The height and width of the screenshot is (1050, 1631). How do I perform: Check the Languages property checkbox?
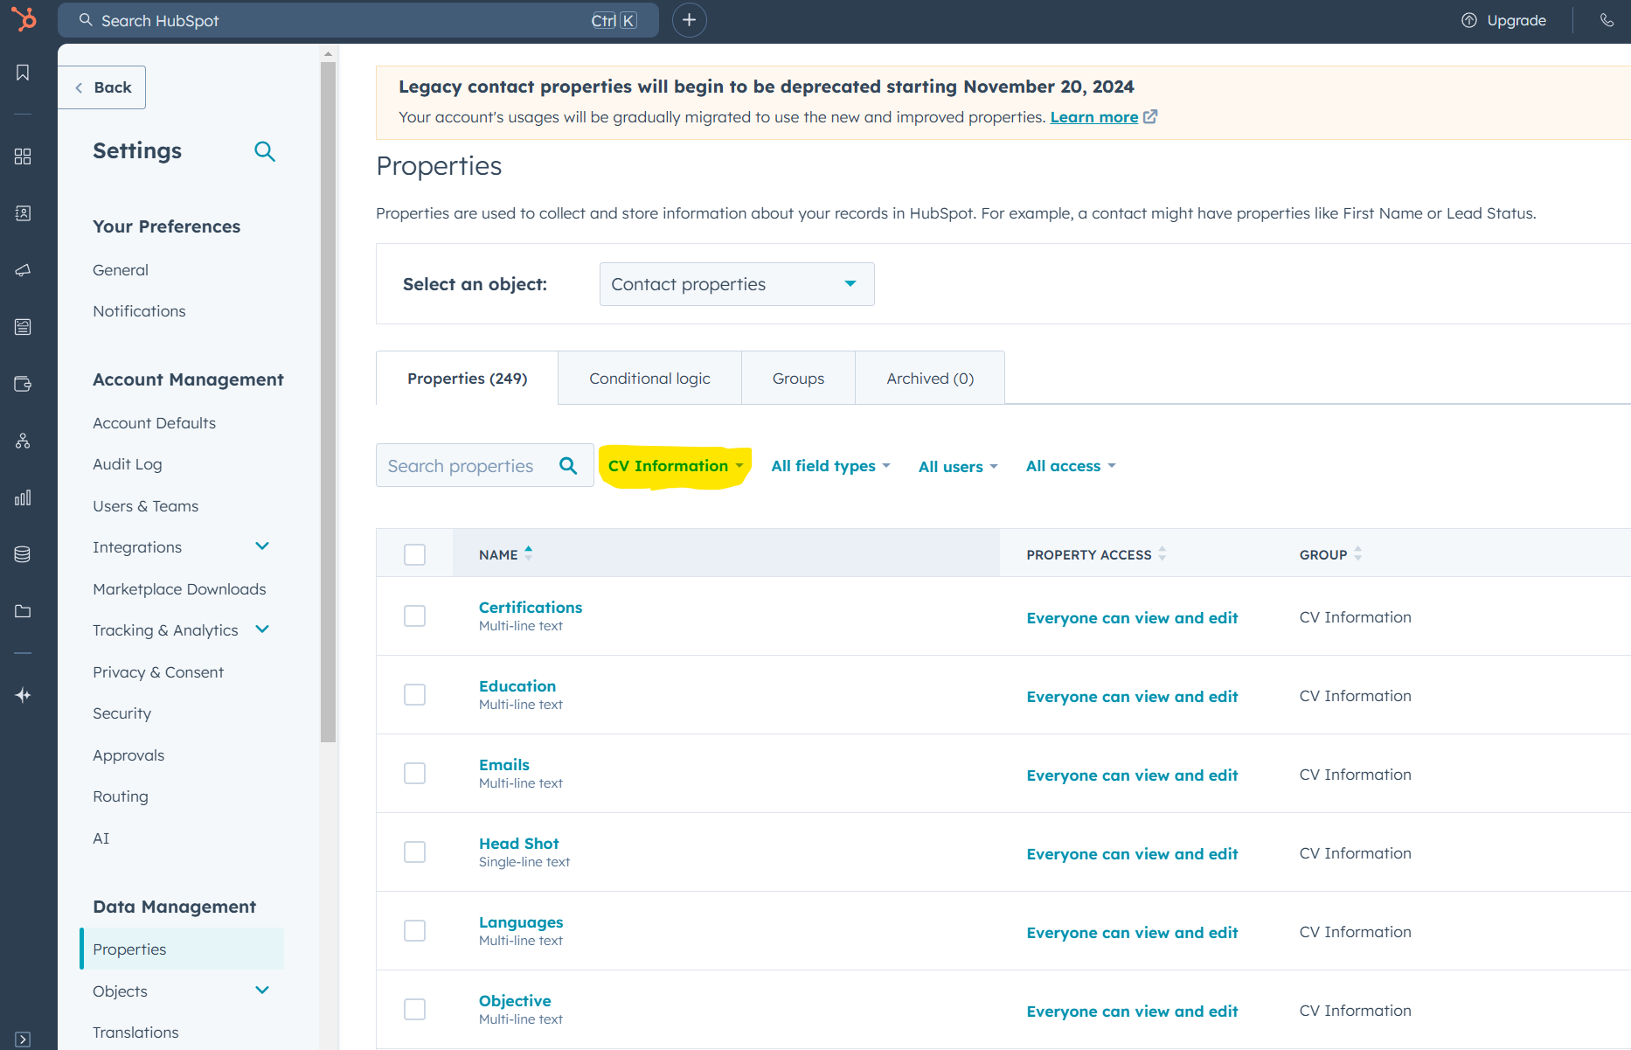click(415, 930)
